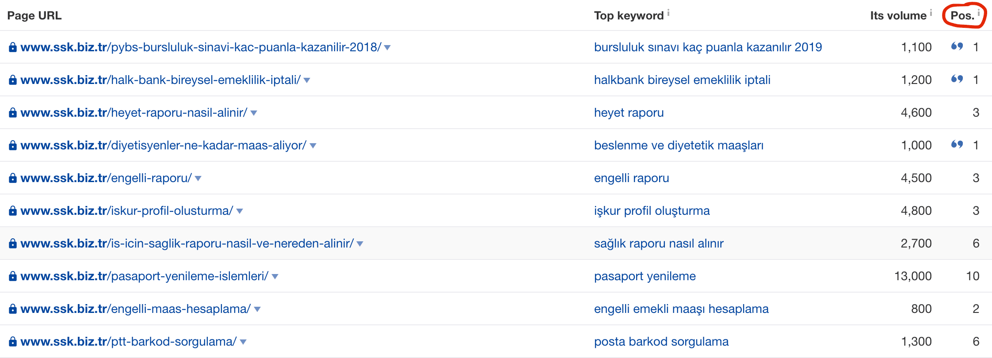Click lock icon beside halk-bank-bireysel-emeklilik URL
The image size is (992, 358).
pos(13,80)
